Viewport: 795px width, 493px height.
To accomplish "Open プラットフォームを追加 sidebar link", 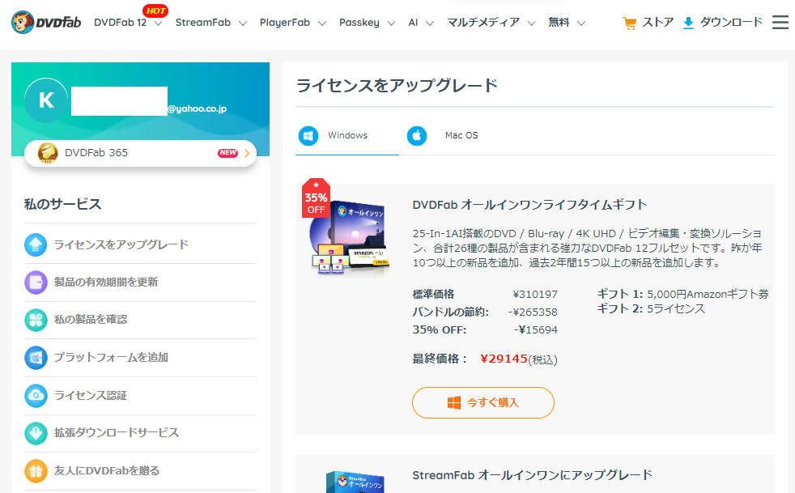I will click(111, 358).
